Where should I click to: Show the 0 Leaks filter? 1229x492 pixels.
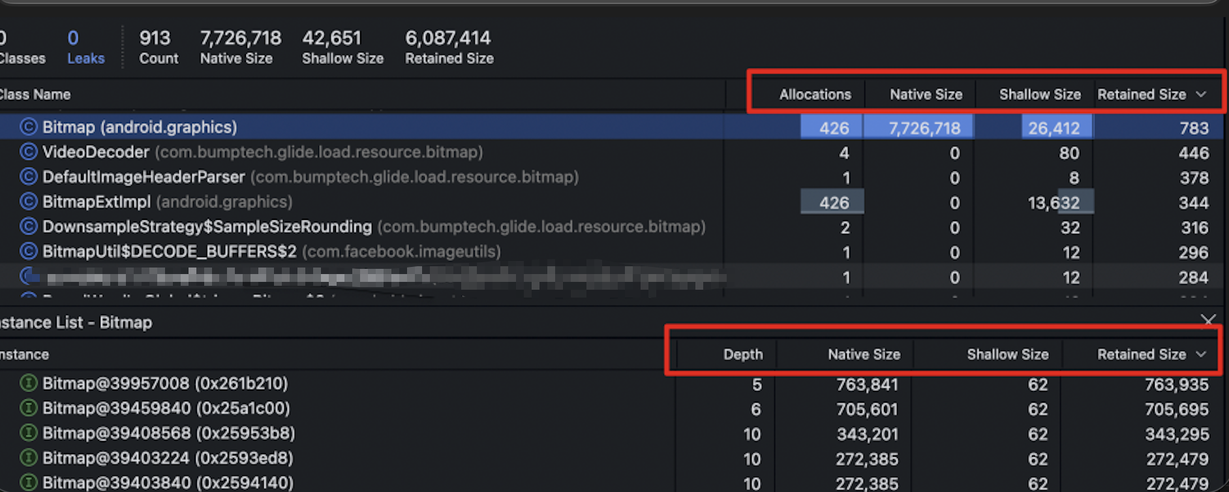click(85, 47)
